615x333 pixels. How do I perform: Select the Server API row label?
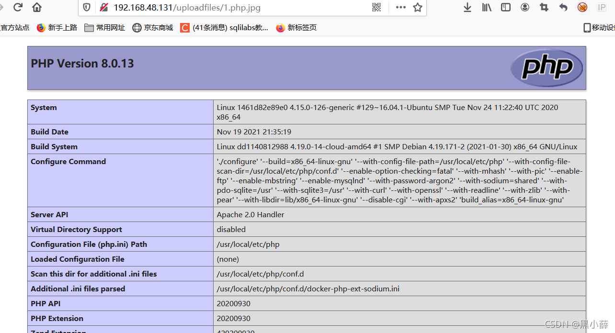coord(50,215)
